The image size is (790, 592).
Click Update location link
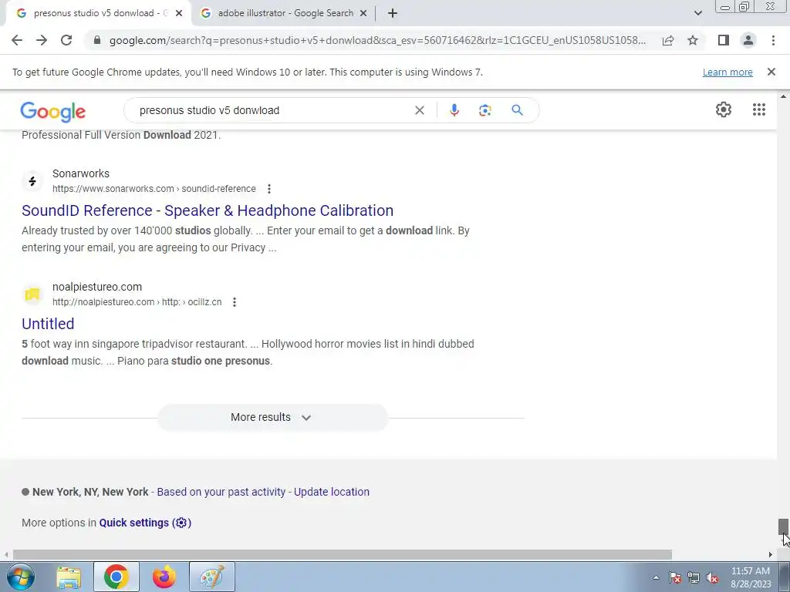coord(332,492)
